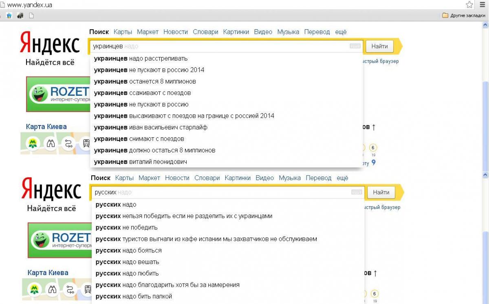Open Новости tab above the 'украинцев' search
The height and width of the screenshot is (304, 489).
(176, 32)
